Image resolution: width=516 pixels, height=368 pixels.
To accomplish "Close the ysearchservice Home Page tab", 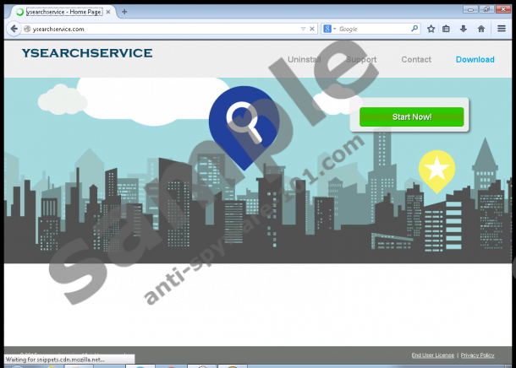I will (107, 12).
